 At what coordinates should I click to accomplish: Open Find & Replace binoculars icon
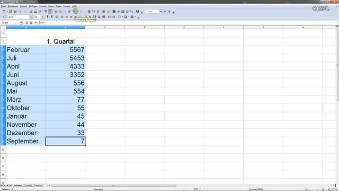[x=114, y=11]
